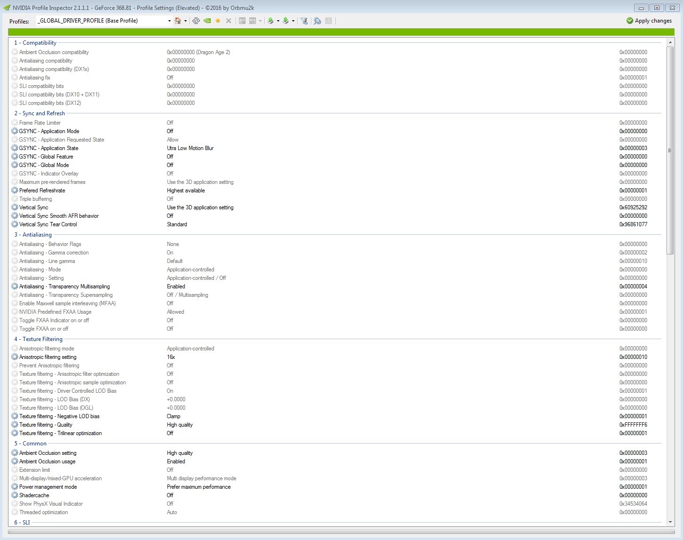The height and width of the screenshot is (540, 683).
Task: Click the Apply changes button
Action: (649, 21)
